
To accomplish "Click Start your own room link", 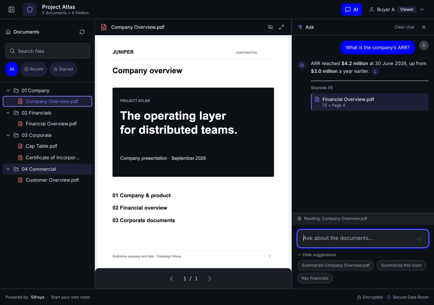I will 70,297.
